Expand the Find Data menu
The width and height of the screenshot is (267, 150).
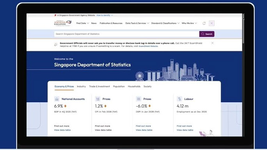click(x=83, y=23)
